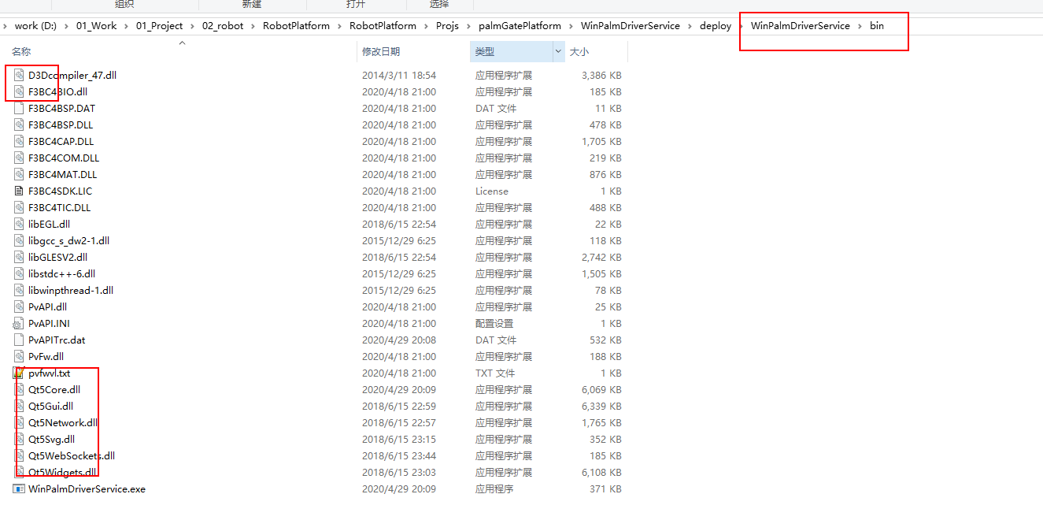Click the PvFw.dll file icon
1043x520 pixels.
(20, 356)
